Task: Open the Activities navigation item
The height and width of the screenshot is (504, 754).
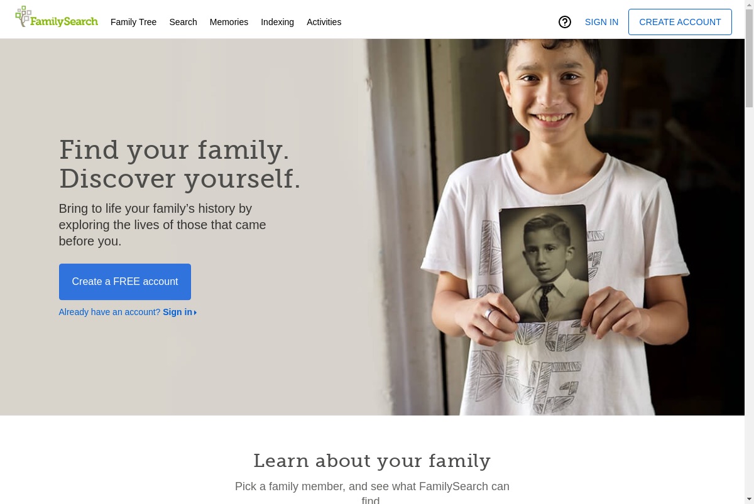Action: point(324,22)
